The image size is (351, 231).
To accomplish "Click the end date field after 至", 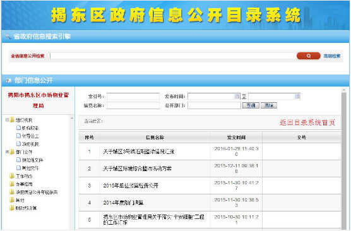I will pyautogui.click(x=274, y=97).
